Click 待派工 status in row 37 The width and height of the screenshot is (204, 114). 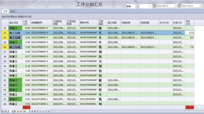click(x=15, y=52)
